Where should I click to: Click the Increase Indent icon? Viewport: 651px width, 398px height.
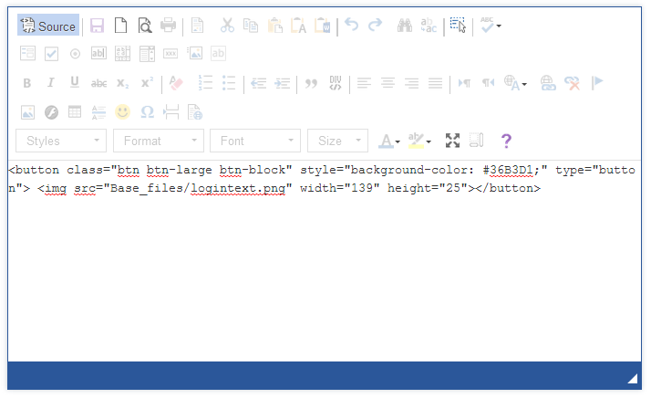tap(283, 83)
